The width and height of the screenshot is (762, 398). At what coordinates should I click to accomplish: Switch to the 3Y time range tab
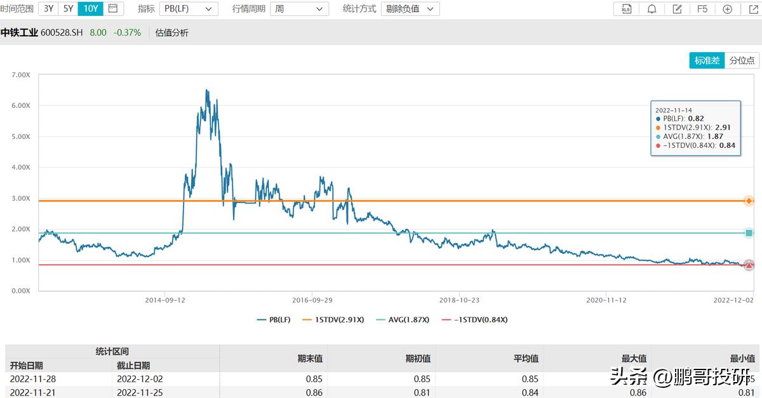pyautogui.click(x=48, y=9)
